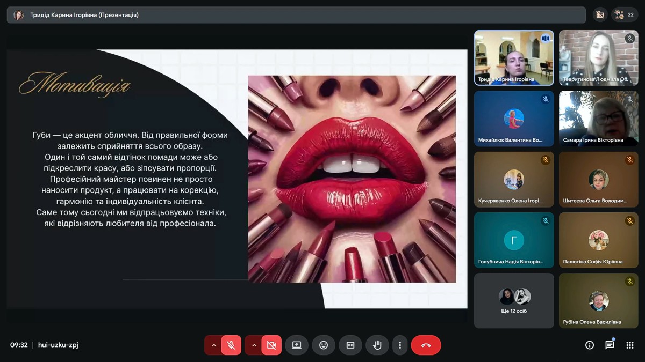Open the 'Ще 12 осіб' tile

pyautogui.click(x=514, y=300)
